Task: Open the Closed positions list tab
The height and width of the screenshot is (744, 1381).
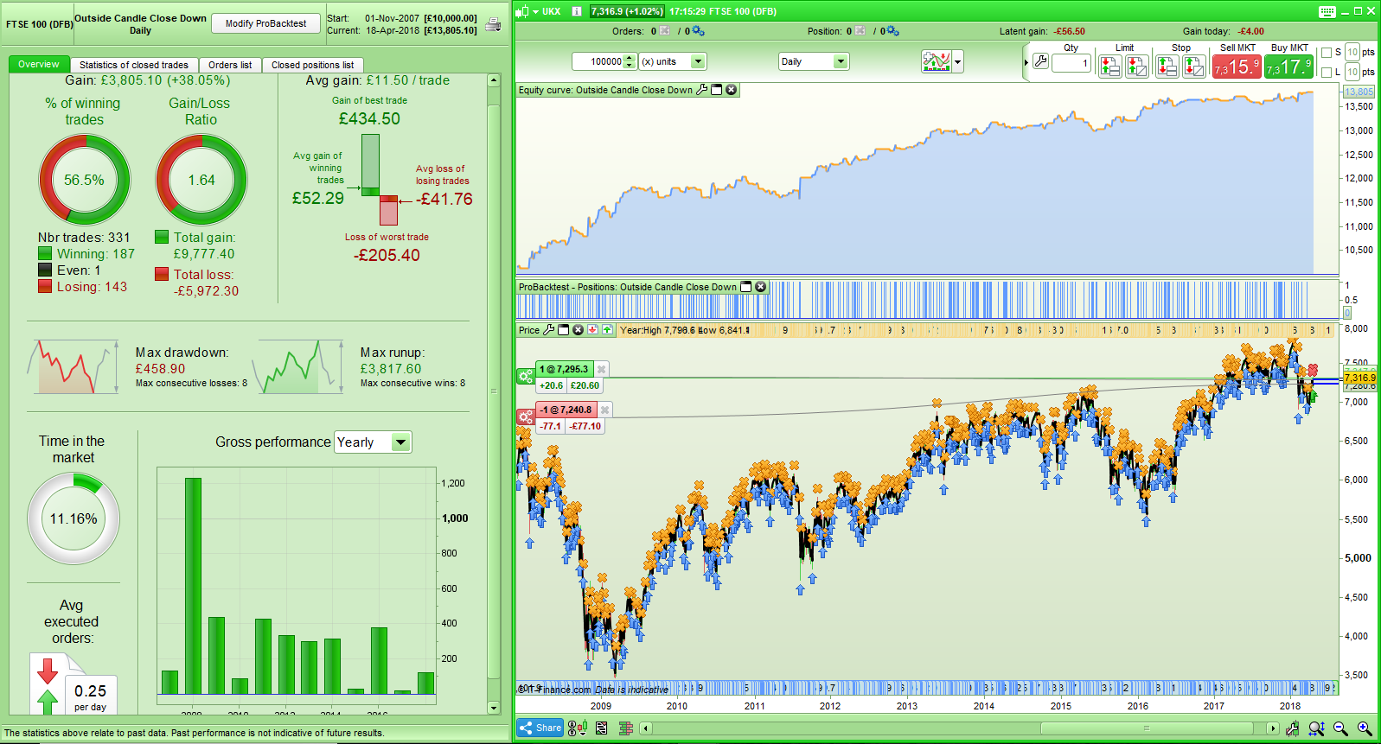Action: (x=313, y=65)
